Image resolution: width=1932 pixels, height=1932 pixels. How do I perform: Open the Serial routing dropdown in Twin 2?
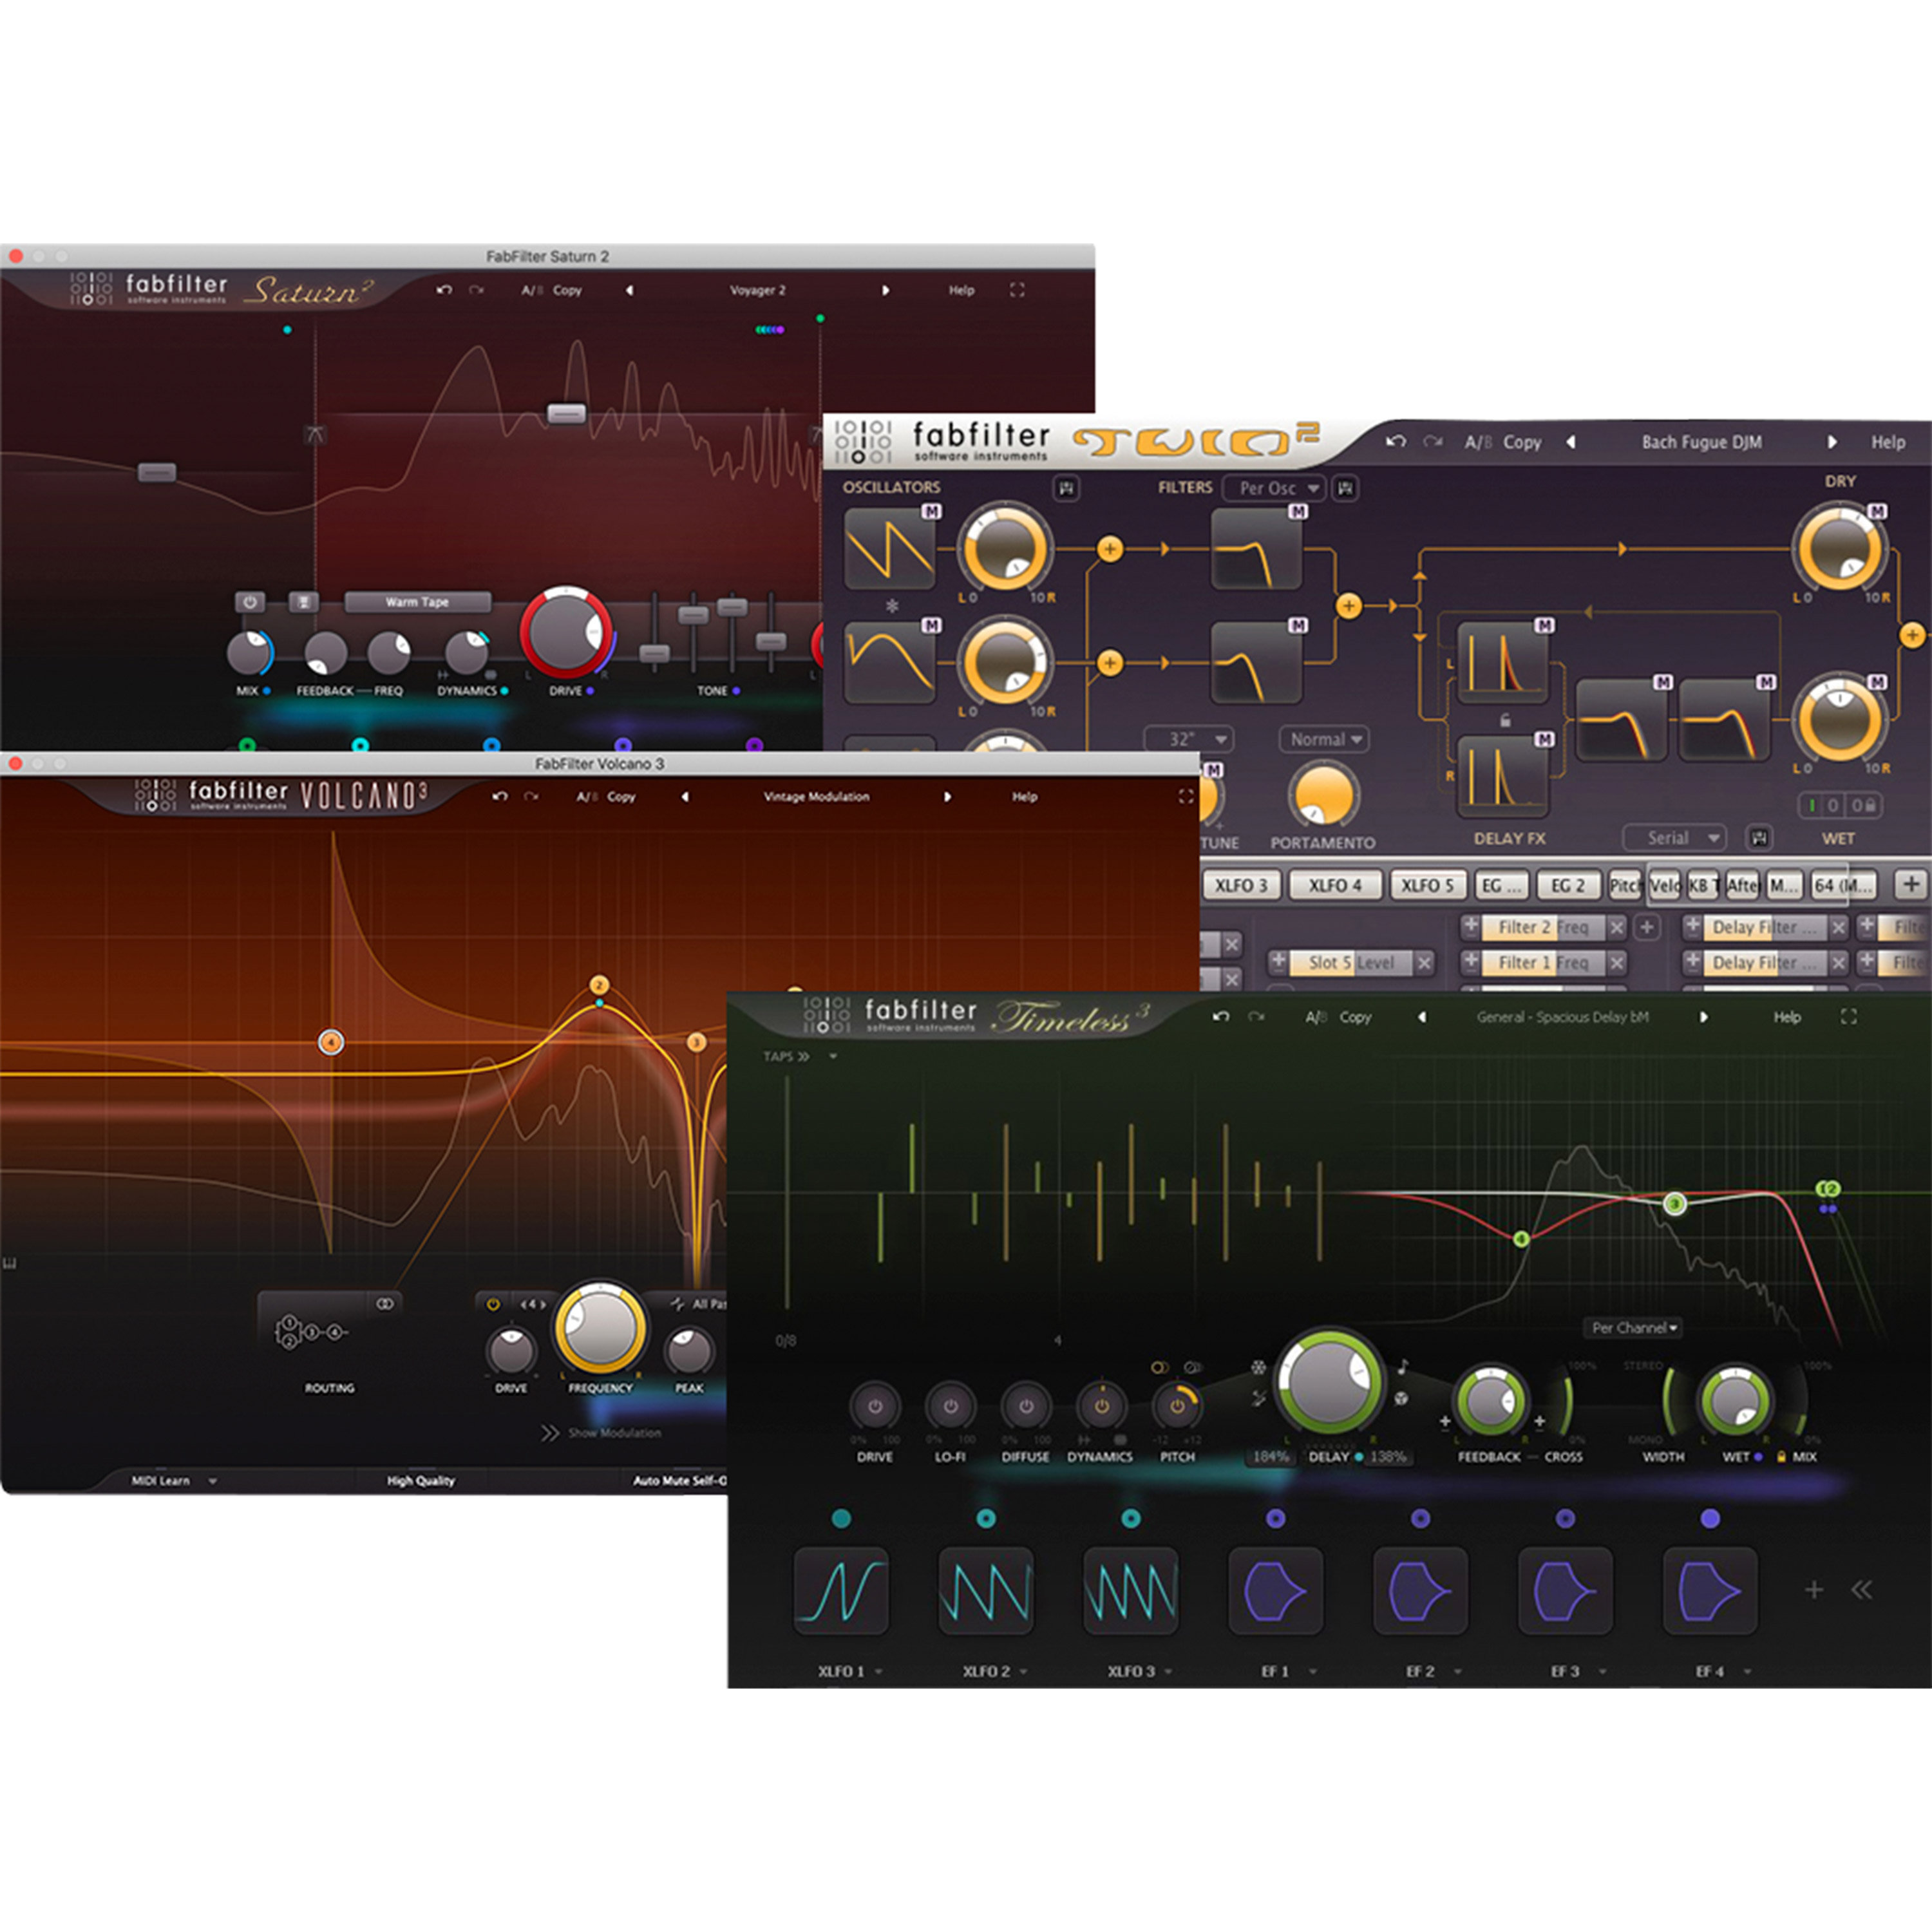pos(1675,837)
